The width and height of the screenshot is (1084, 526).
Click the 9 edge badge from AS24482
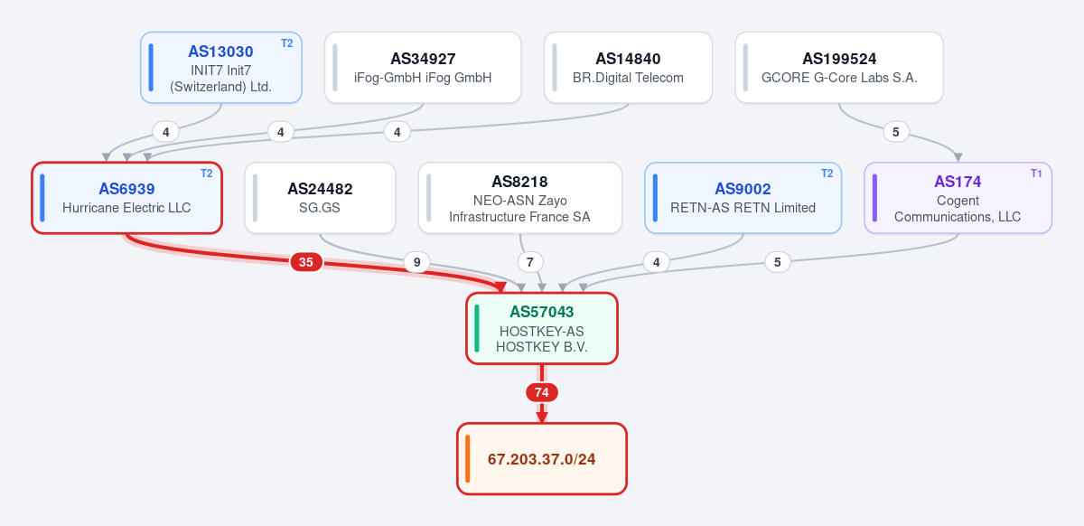point(416,262)
